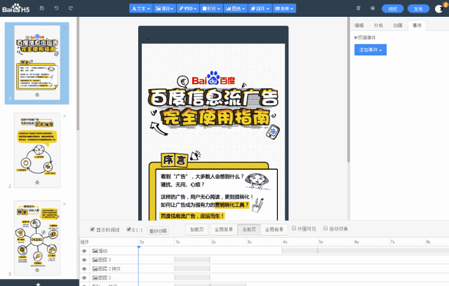Switch to the 动画 animation tab
The width and height of the screenshot is (449, 286).
[398, 25]
